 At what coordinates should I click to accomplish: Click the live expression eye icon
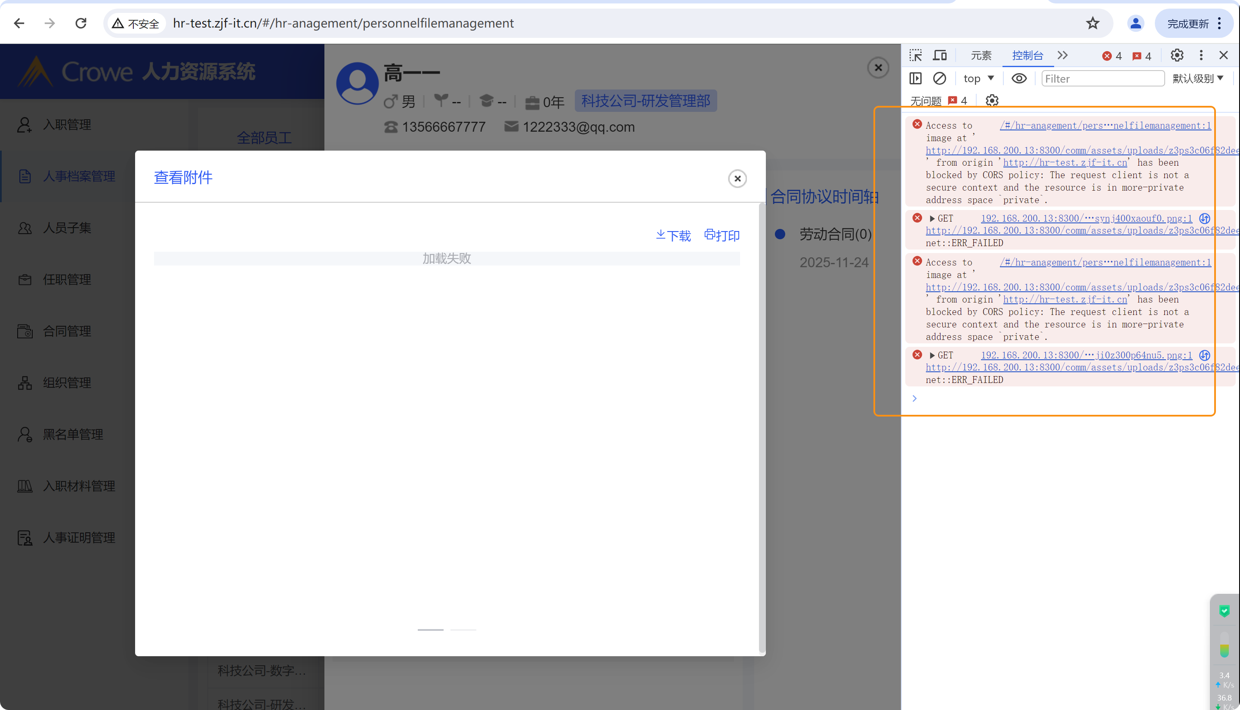[1019, 78]
